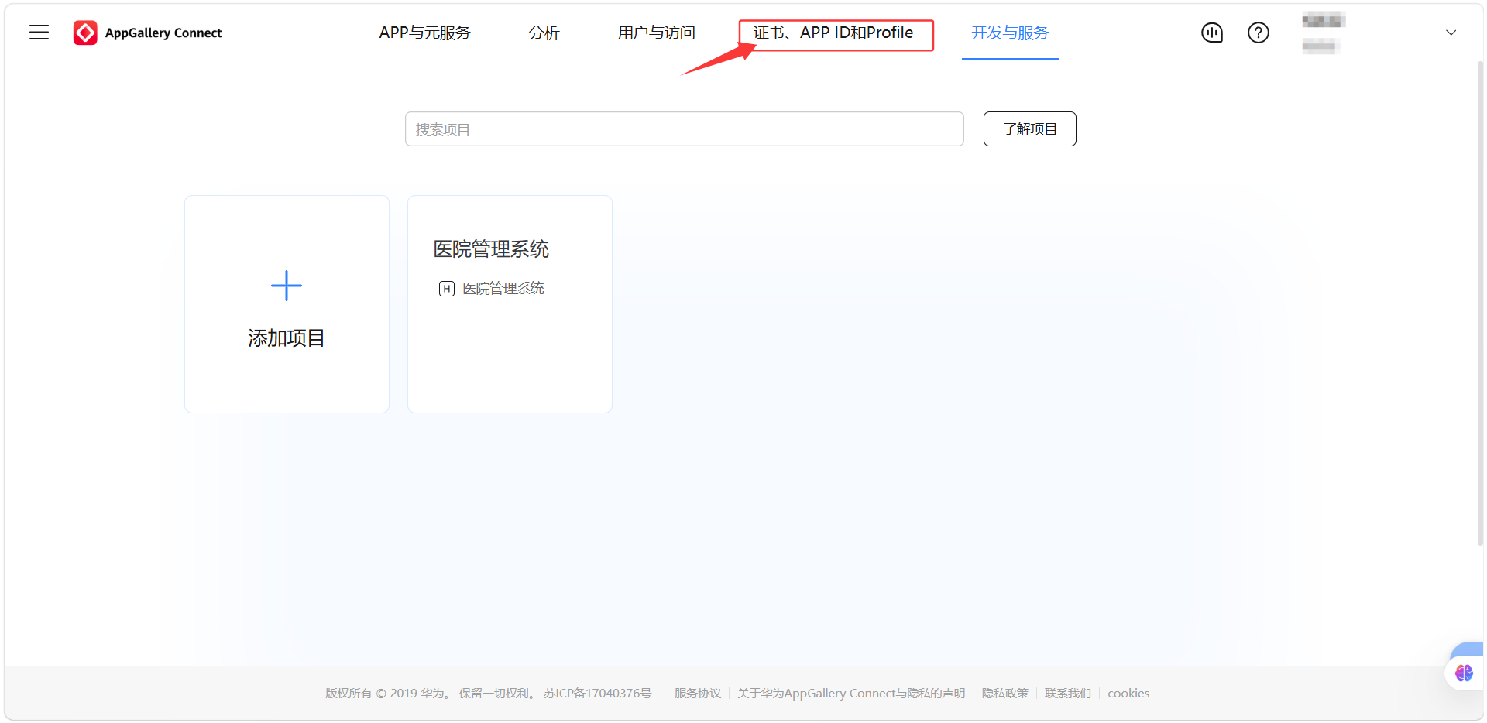Click the 苏ICP备17040376号 text
The height and width of the screenshot is (723, 1487).
[597, 694]
